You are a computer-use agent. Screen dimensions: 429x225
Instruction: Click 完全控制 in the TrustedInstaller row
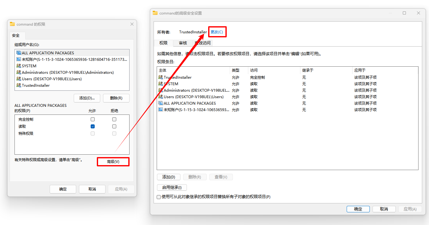pyautogui.click(x=258, y=77)
